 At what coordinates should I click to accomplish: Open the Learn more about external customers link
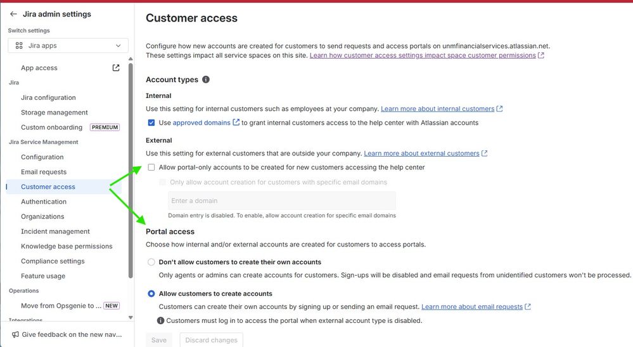coord(421,153)
